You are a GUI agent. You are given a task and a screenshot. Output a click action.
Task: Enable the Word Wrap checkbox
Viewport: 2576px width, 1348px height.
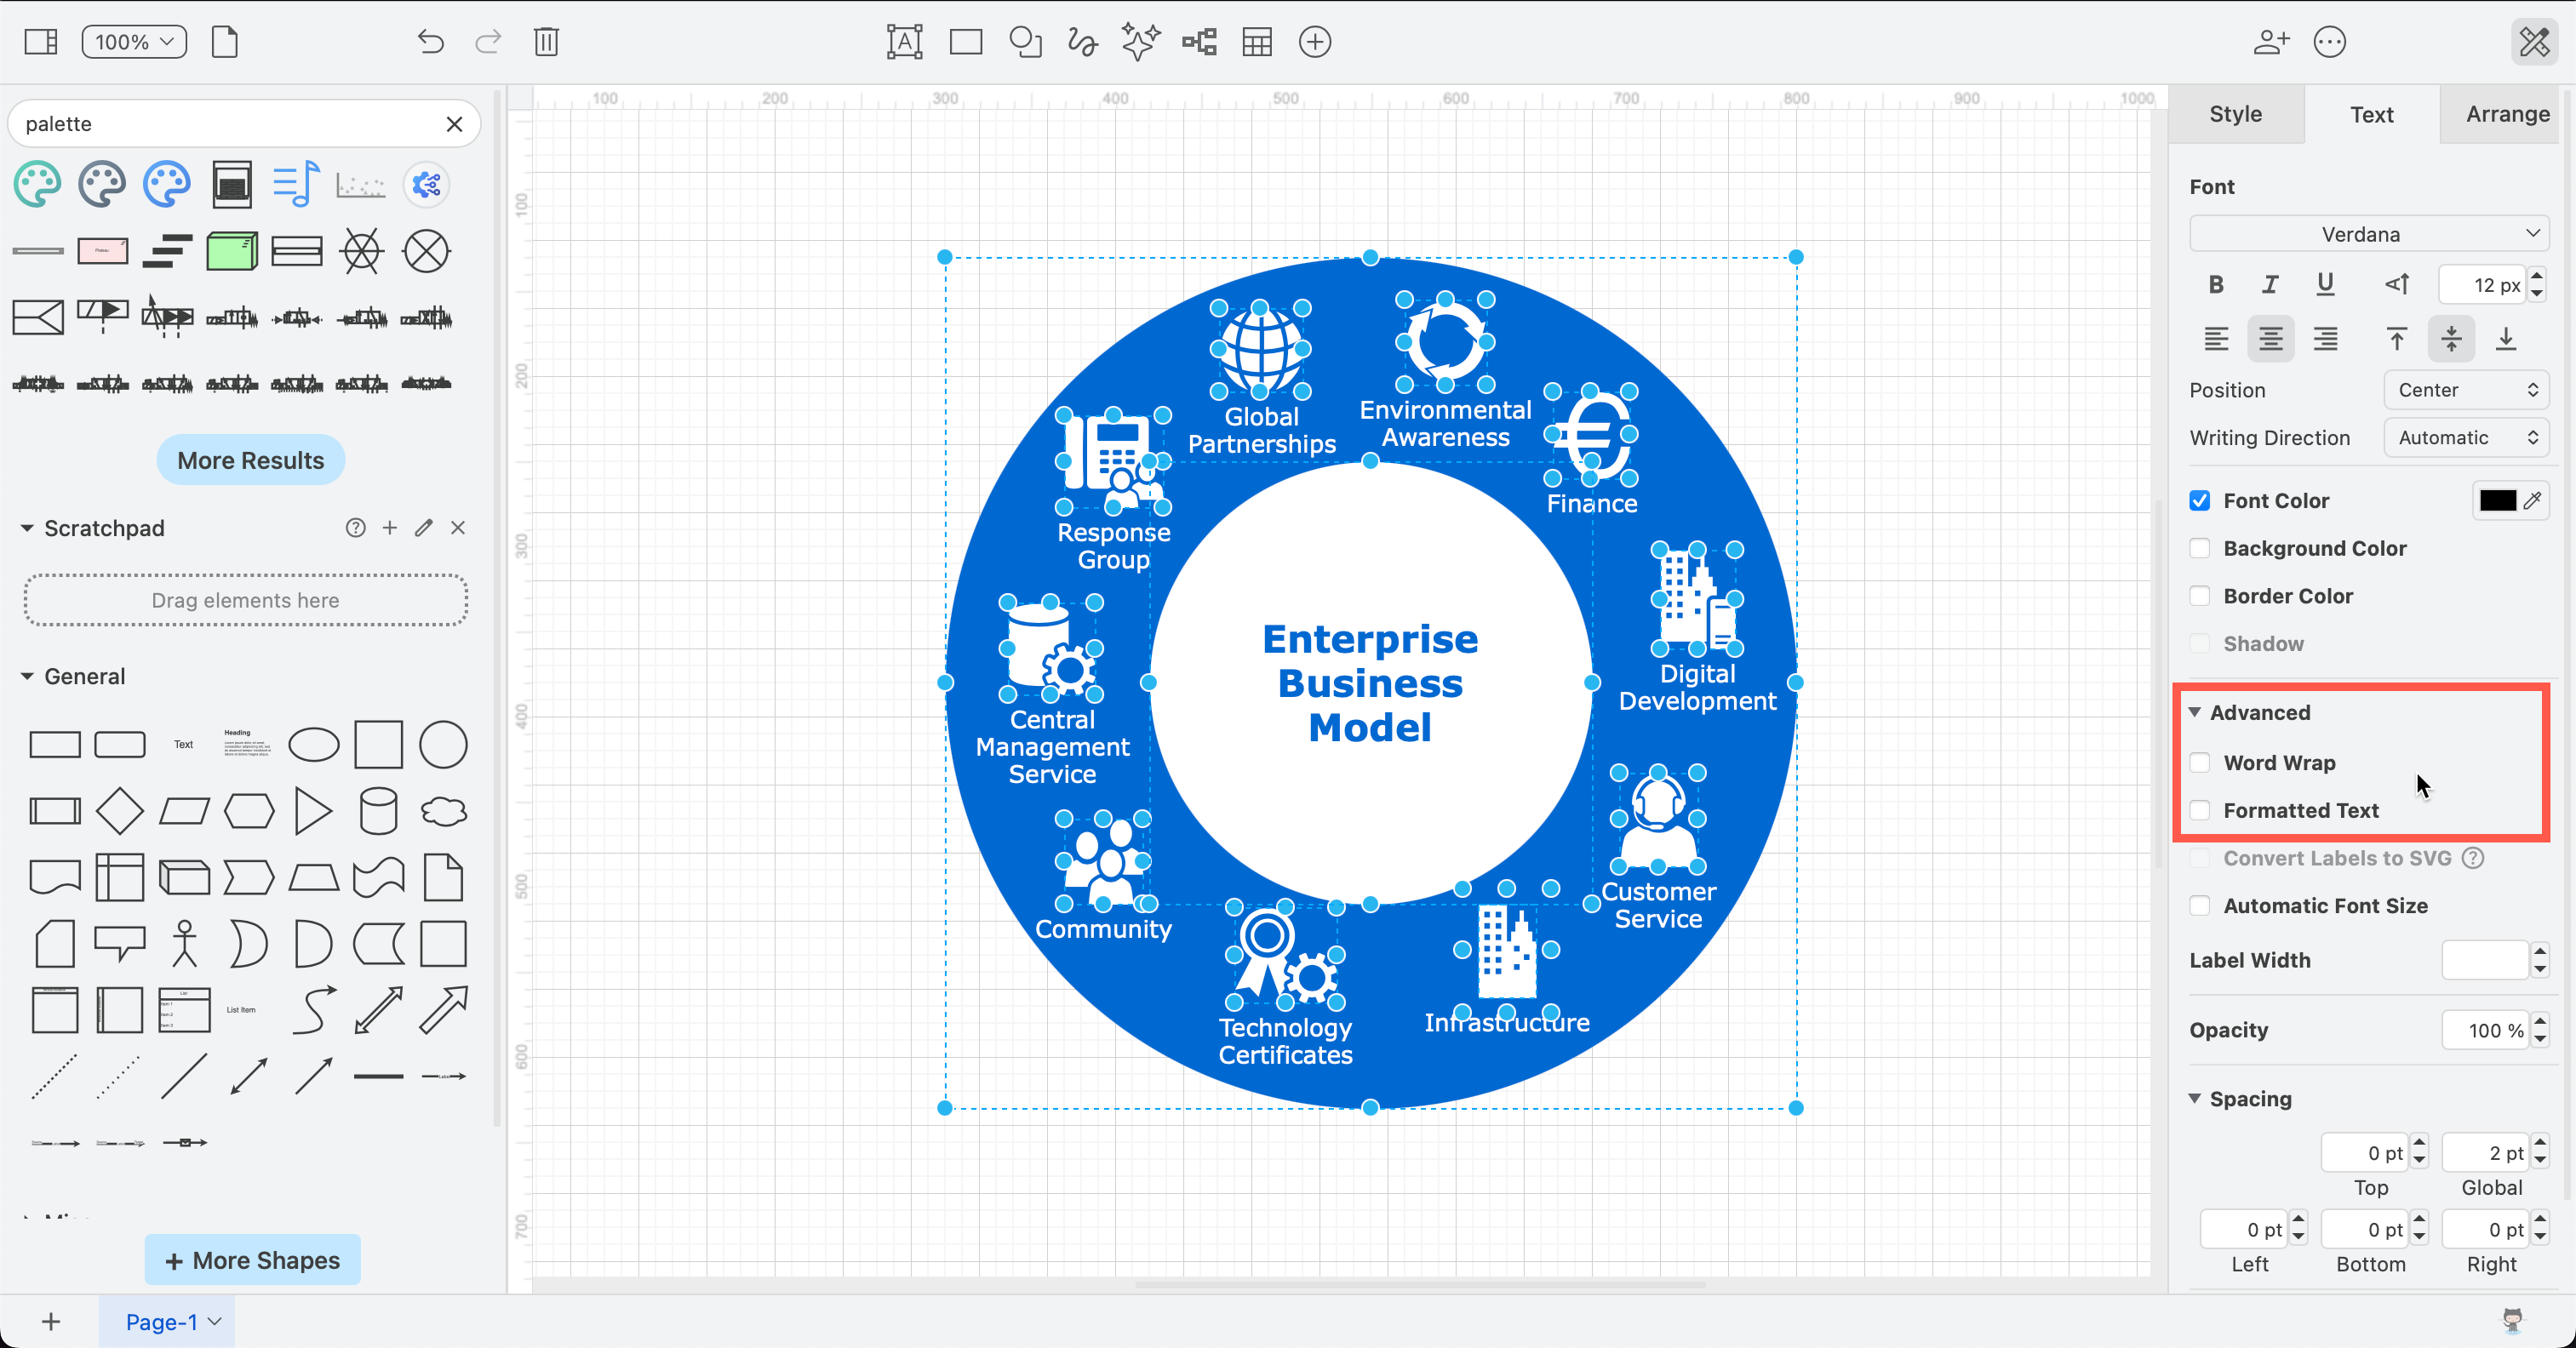click(2199, 763)
